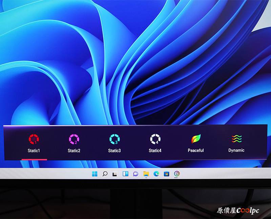Viewport: 271px width, 219px height.
Task: Activate the Peaceful leaf icon
Action: pyautogui.click(x=196, y=139)
